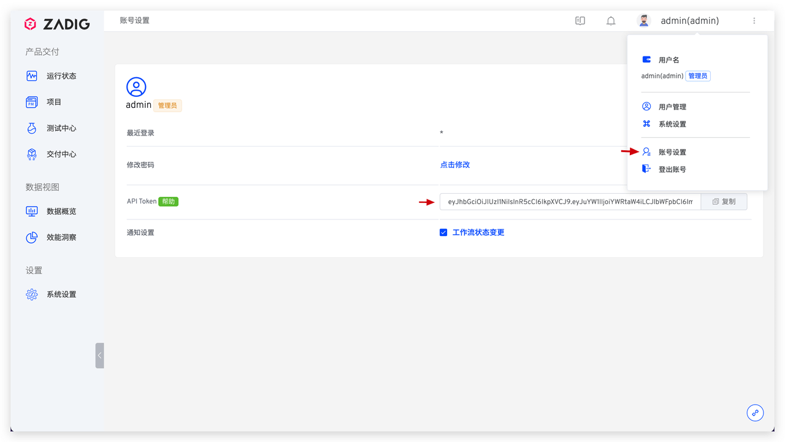This screenshot has width=785, height=442.
Task: Open the three-dot menu in the top bar
Action: coord(754,20)
